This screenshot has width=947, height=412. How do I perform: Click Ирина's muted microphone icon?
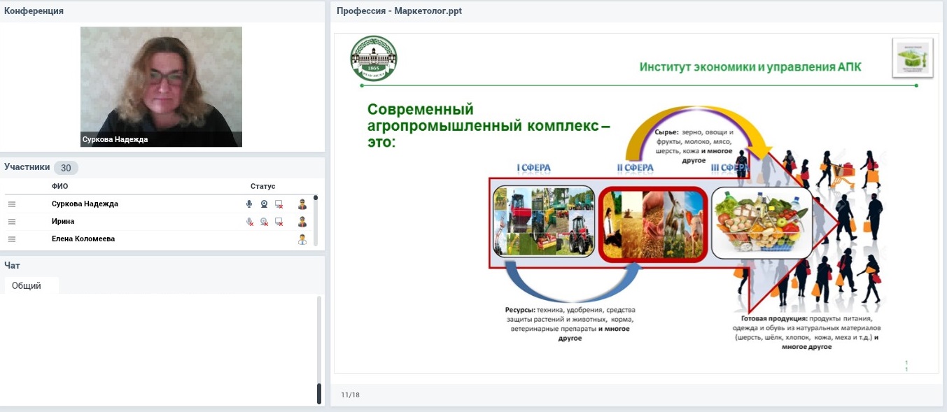pos(249,222)
